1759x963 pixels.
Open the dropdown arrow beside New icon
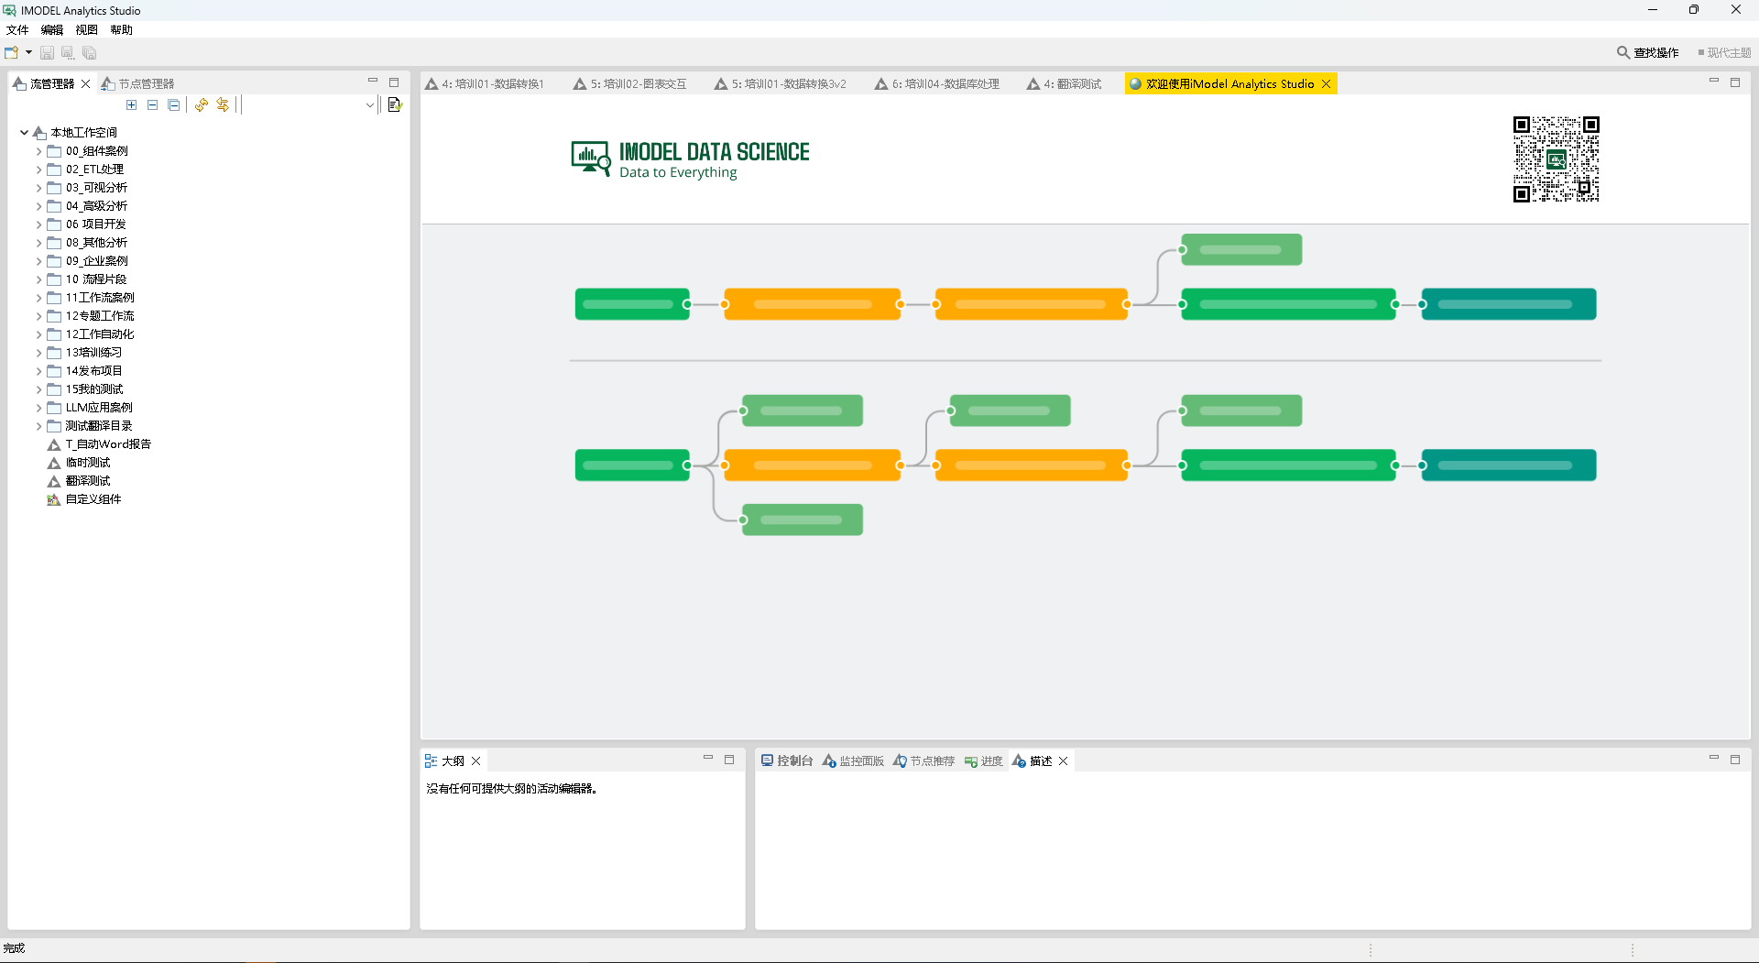pos(29,52)
